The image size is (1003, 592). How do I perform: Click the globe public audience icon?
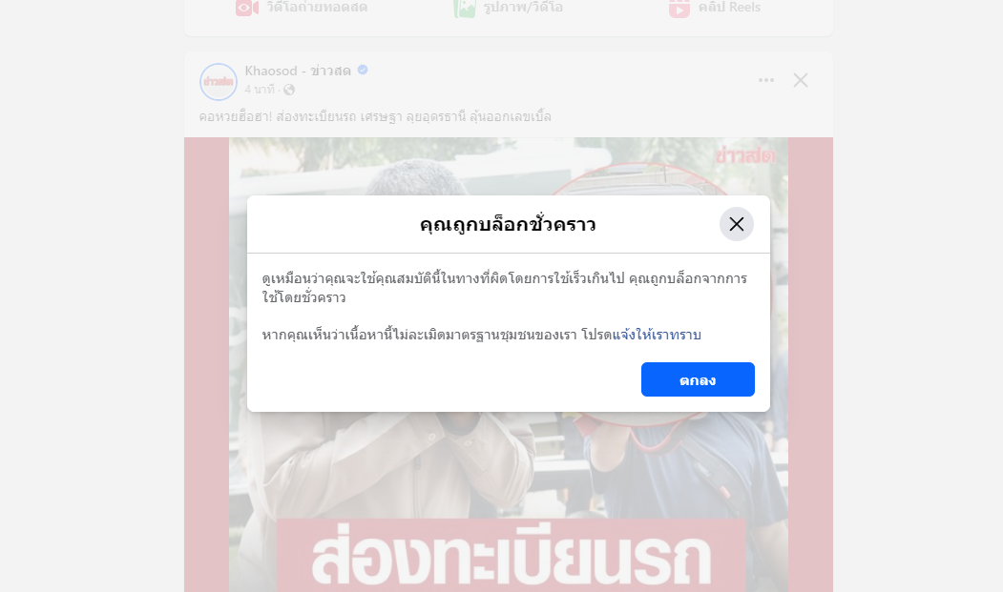coord(289,90)
